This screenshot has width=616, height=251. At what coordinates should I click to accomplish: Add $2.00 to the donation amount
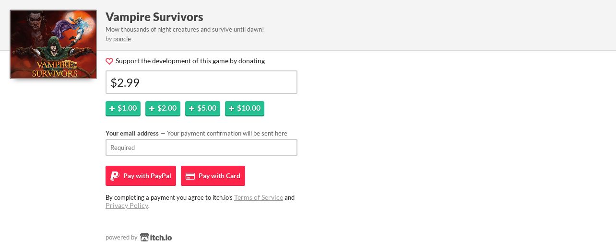(x=163, y=108)
